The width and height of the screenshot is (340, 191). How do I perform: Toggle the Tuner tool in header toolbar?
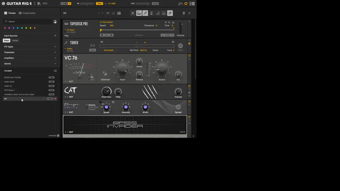click(145, 13)
